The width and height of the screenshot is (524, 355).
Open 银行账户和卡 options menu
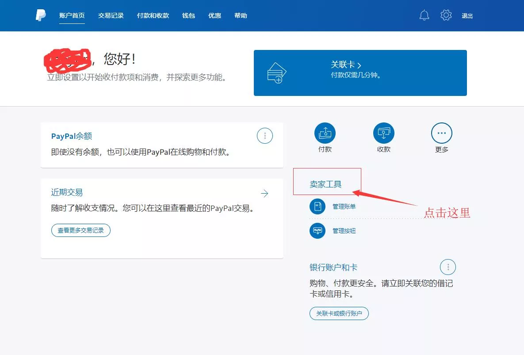[x=448, y=267]
